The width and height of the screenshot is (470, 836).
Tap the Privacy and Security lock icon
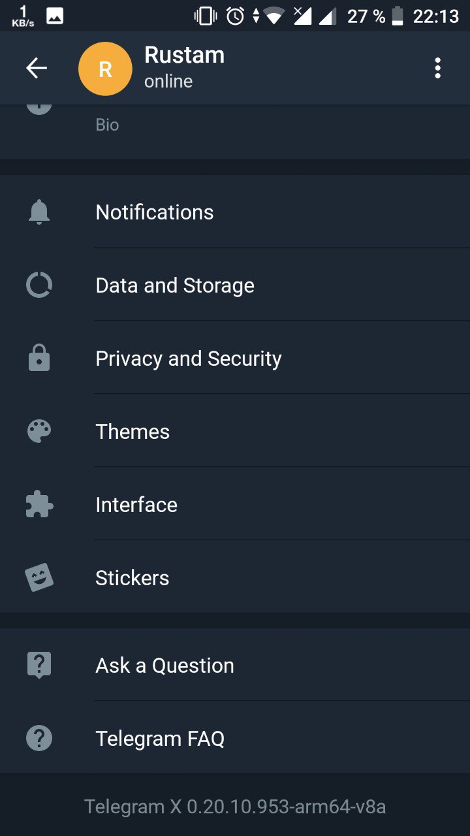click(39, 359)
